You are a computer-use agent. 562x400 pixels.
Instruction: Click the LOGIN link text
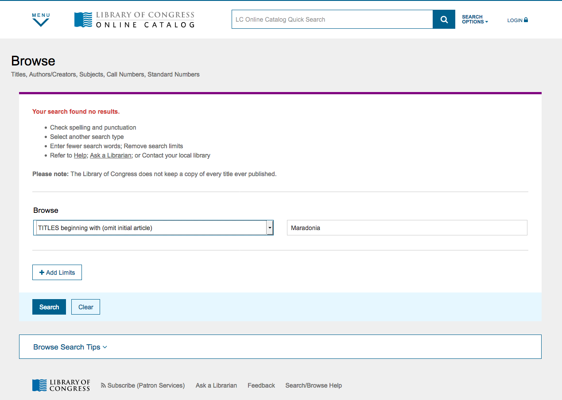pos(515,20)
